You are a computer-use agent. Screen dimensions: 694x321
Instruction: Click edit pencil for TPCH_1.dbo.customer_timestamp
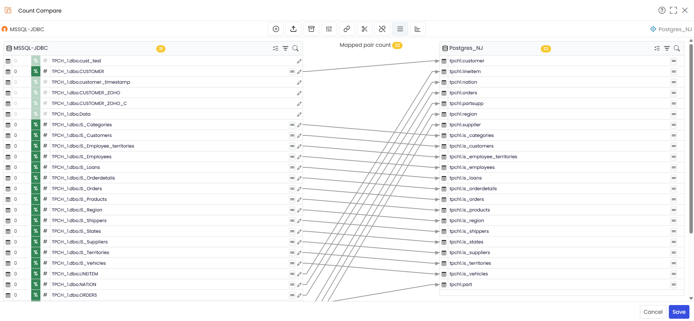point(299,83)
